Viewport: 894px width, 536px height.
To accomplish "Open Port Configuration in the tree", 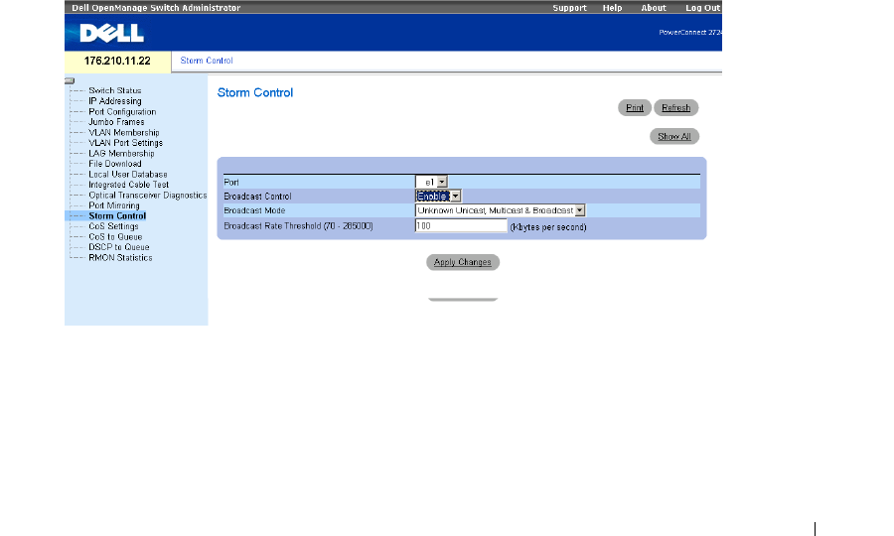I will (122, 111).
